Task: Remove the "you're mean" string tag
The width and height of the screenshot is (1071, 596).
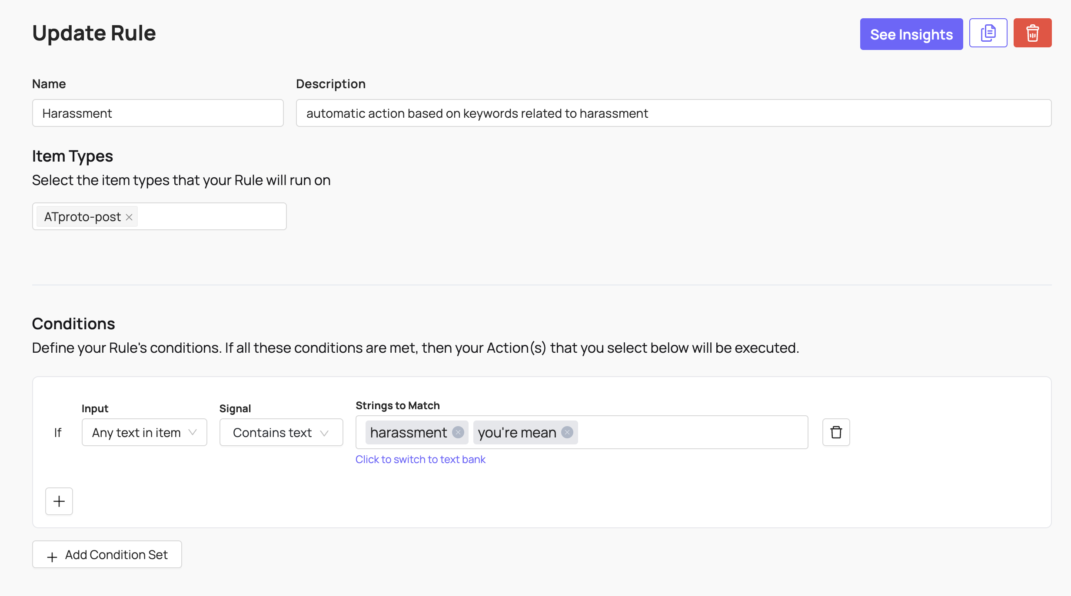Action: pyautogui.click(x=567, y=432)
